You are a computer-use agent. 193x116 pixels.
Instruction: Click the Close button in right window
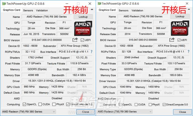[x=182, y=112]
